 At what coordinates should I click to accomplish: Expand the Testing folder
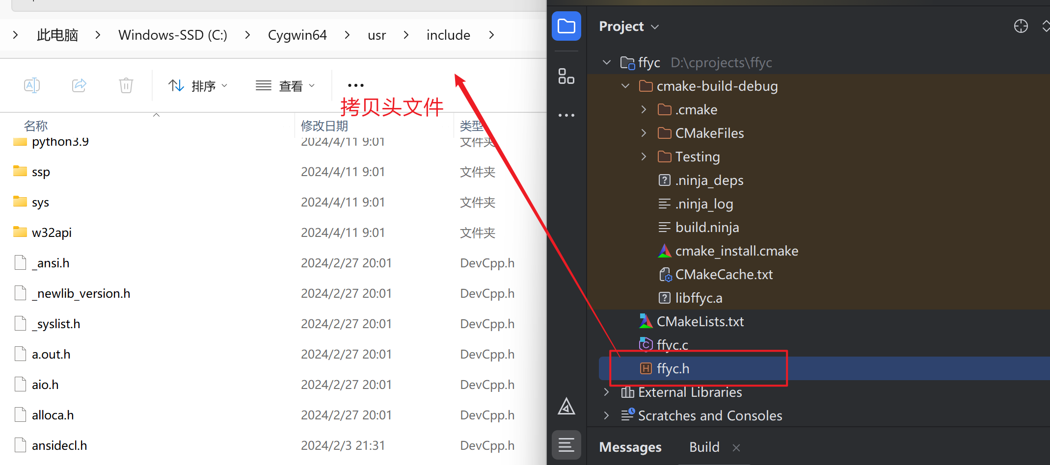(644, 156)
